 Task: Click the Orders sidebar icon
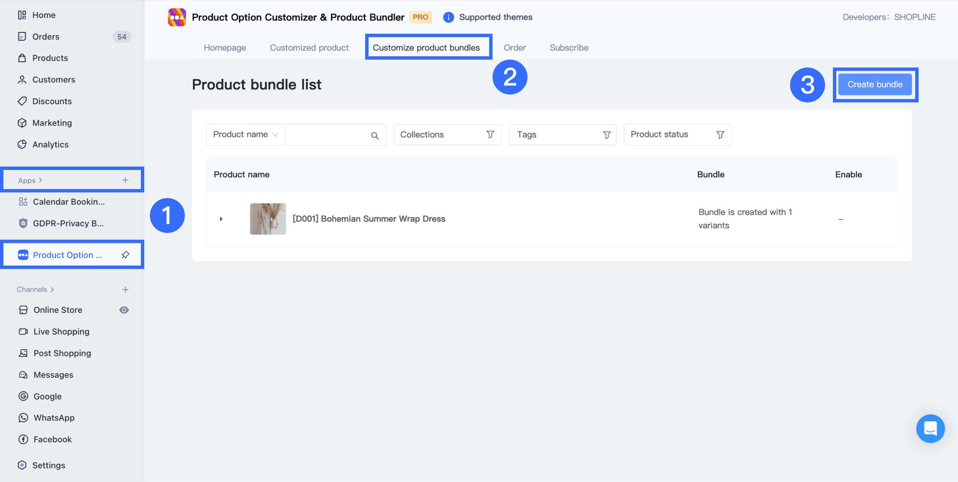22,36
